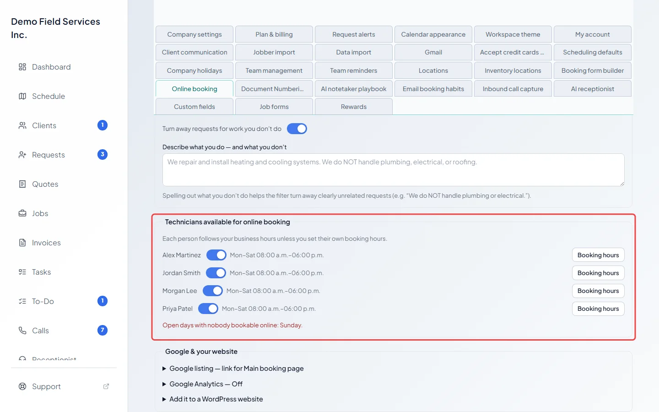Disable online booking for Alex Martinez
The image size is (659, 412).
(216, 255)
